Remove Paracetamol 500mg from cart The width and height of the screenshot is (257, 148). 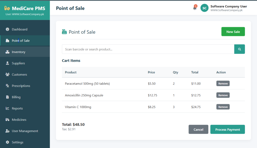223,84
